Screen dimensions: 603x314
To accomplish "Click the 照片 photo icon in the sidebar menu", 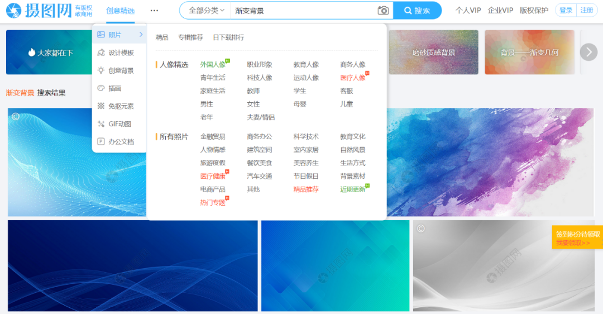I will 100,35.
